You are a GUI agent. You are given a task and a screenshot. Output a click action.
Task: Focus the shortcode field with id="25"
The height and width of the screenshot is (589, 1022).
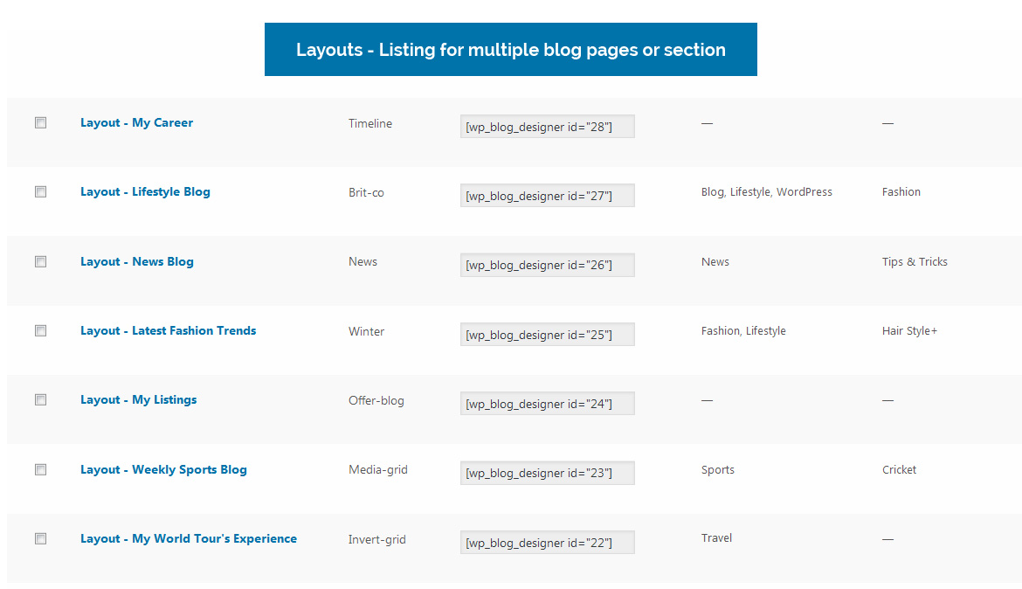point(548,335)
